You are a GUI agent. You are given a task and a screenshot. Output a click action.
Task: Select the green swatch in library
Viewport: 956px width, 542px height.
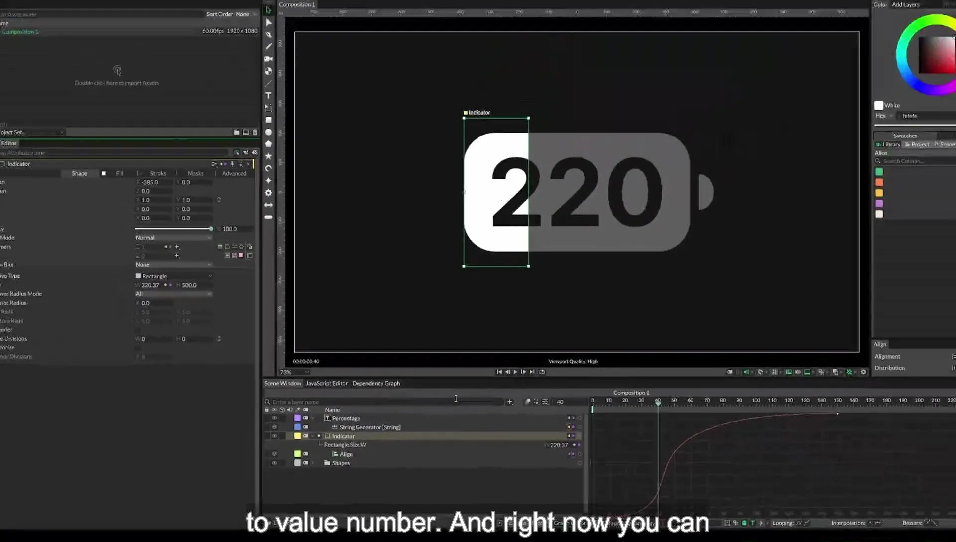point(879,172)
